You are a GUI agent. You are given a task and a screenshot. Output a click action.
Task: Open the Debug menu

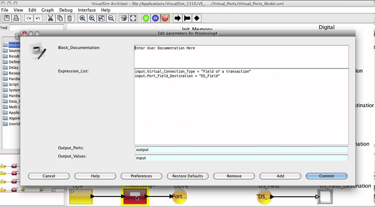click(66, 10)
